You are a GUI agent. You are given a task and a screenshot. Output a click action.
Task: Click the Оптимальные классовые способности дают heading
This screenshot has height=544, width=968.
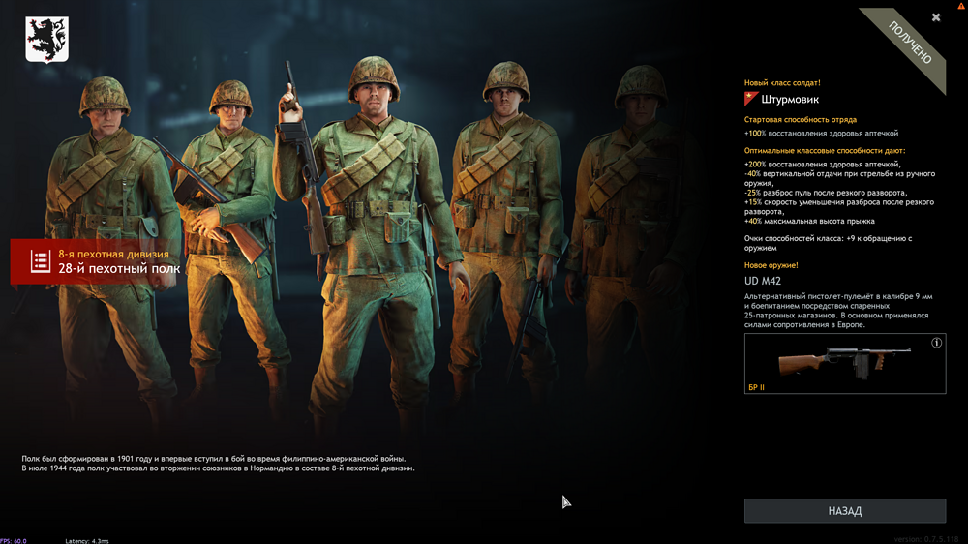pyautogui.click(x=825, y=151)
